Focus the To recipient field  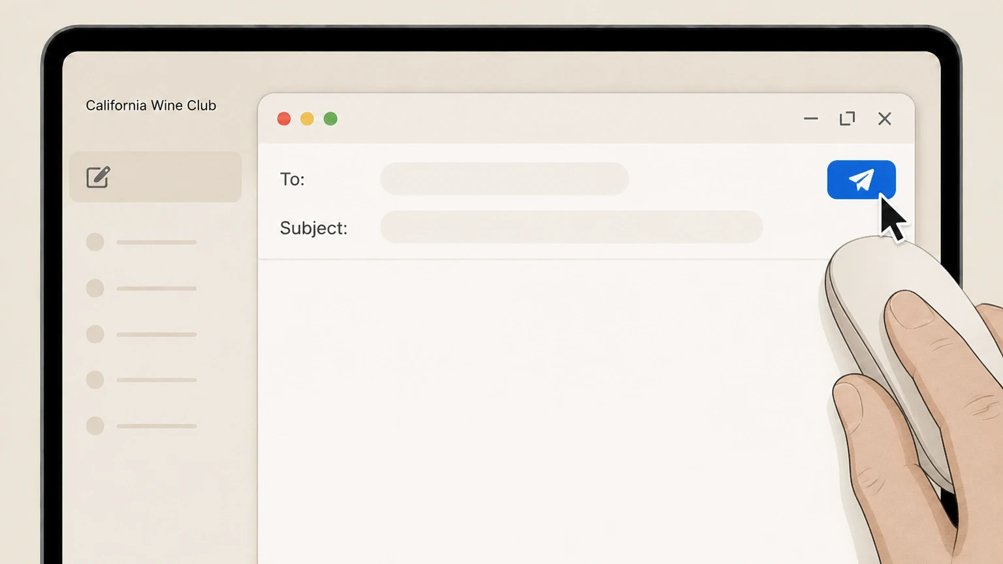[504, 179]
